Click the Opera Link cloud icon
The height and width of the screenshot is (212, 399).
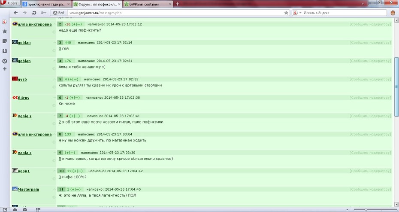[x=15, y=209]
